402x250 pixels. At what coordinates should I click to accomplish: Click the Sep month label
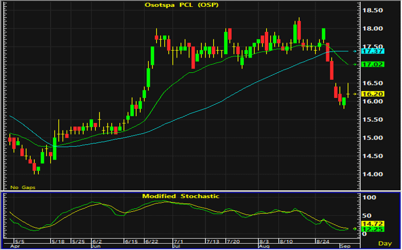pyautogui.click(x=345, y=247)
